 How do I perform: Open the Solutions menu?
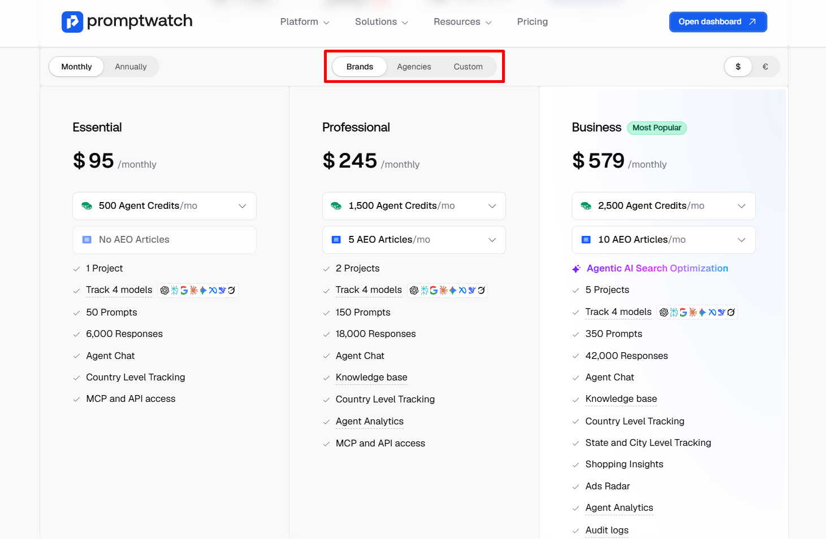click(382, 22)
